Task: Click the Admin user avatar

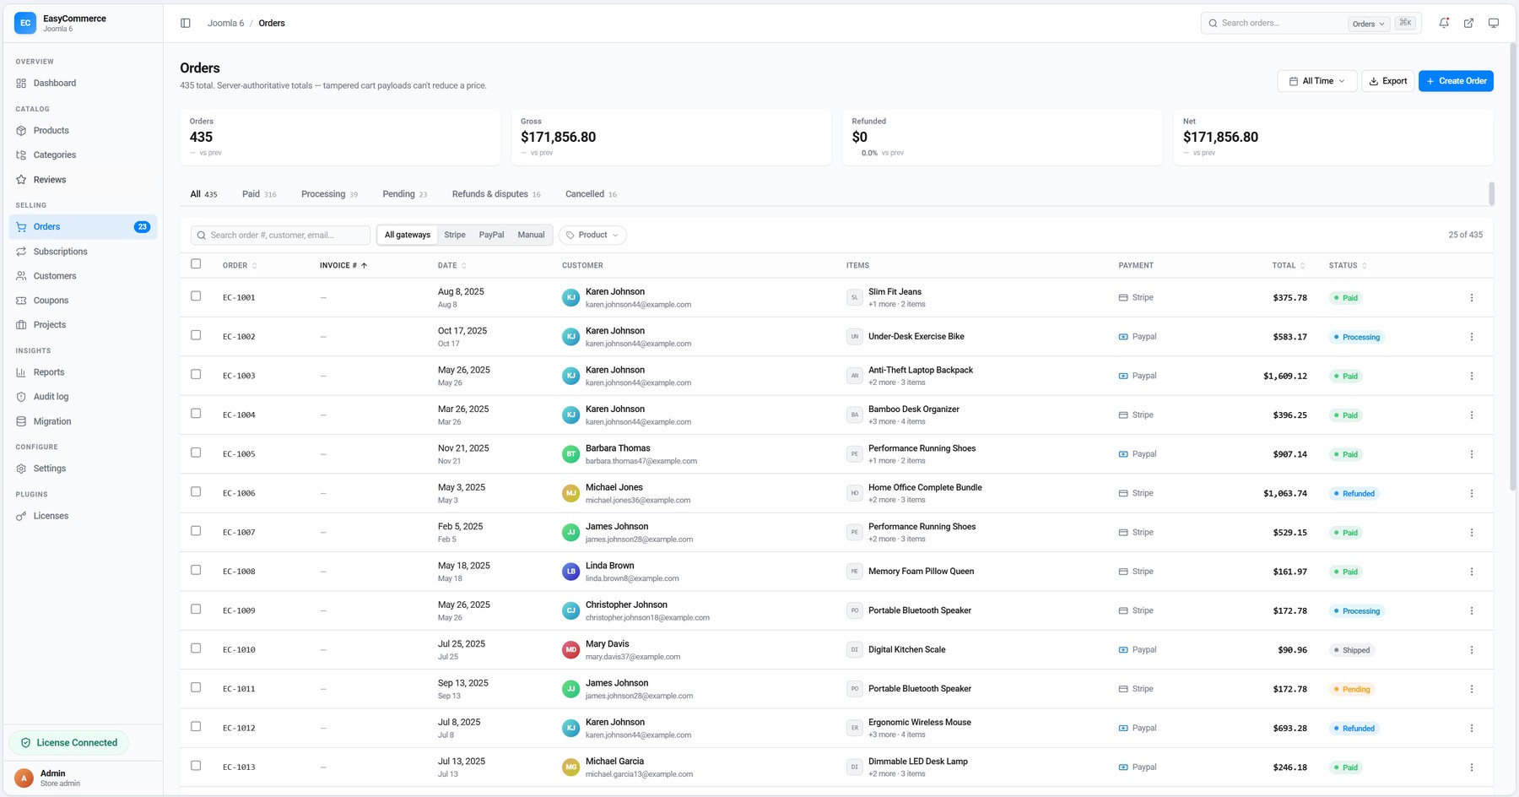Action: (24, 778)
